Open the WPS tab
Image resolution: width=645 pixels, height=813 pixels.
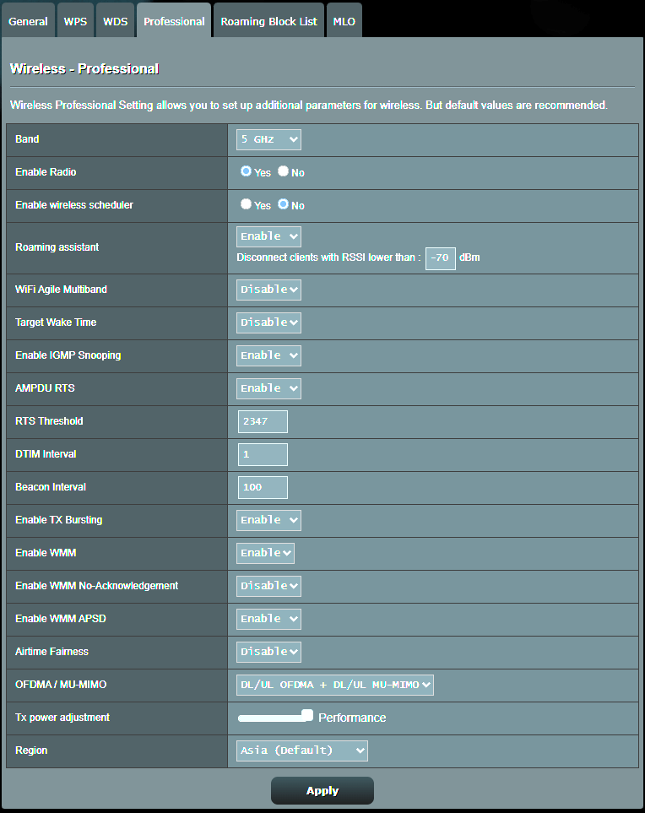[75, 21]
